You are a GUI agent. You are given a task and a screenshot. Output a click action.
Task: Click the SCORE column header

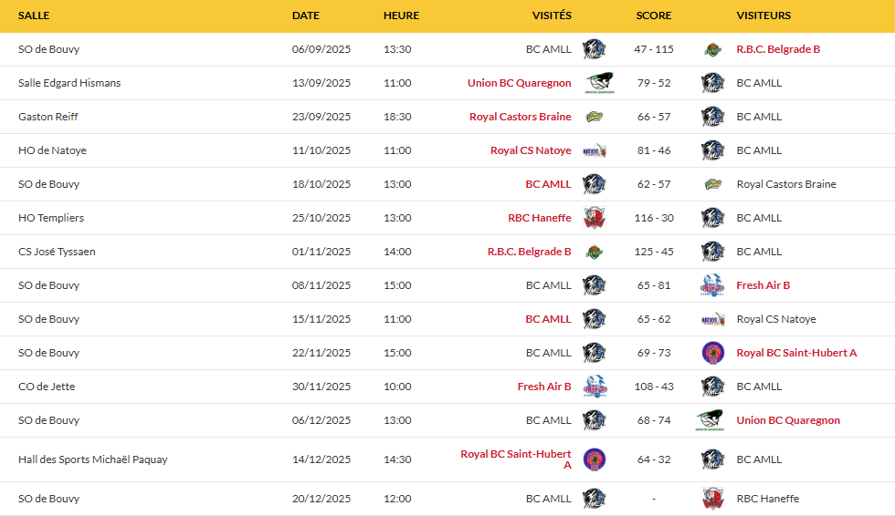(654, 15)
